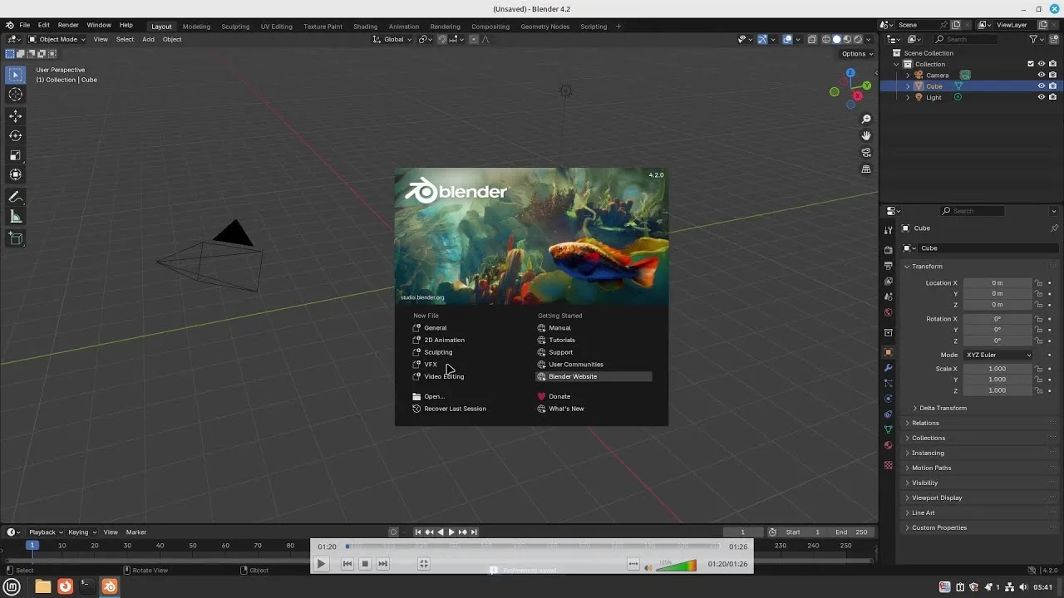Open the Render menu
1064x598 pixels.
pyautogui.click(x=68, y=25)
